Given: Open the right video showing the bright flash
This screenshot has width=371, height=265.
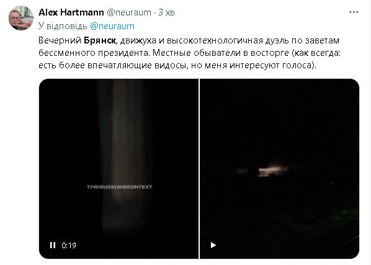Looking at the screenshot, I should [x=280, y=169].
